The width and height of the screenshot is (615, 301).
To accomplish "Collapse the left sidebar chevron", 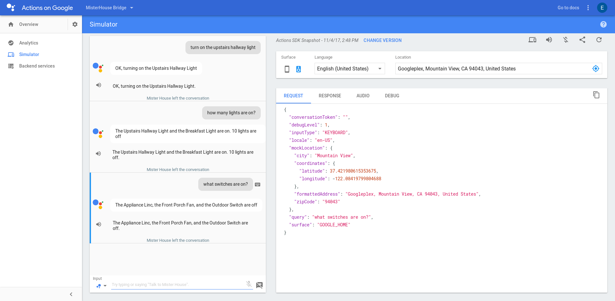I will pyautogui.click(x=71, y=294).
